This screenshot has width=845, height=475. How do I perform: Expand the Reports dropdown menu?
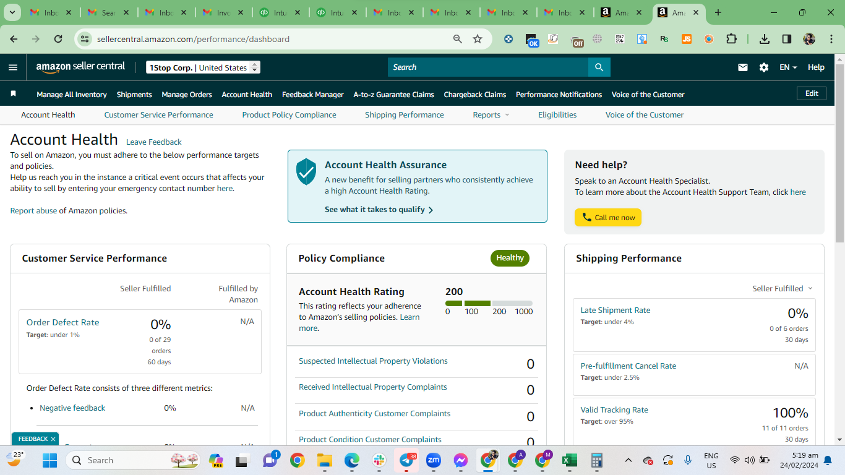pyautogui.click(x=491, y=115)
